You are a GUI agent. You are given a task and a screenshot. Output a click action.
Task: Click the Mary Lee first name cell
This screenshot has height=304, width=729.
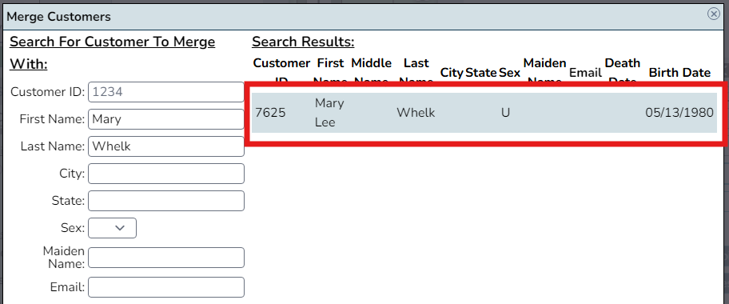coord(329,113)
